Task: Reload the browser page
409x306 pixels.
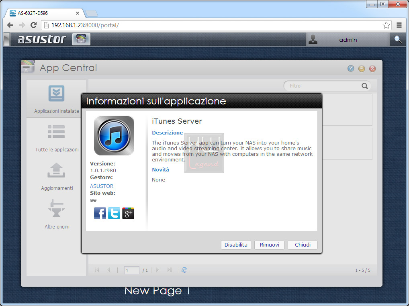Action: pos(33,25)
